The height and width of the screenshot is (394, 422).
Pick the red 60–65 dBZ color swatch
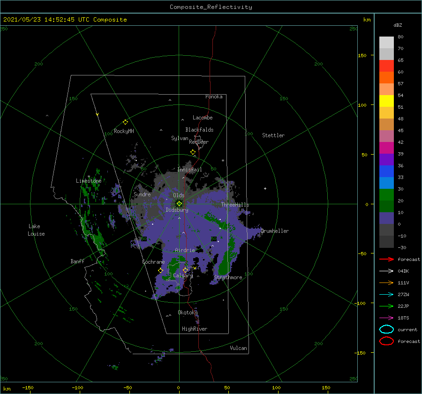[386, 66]
